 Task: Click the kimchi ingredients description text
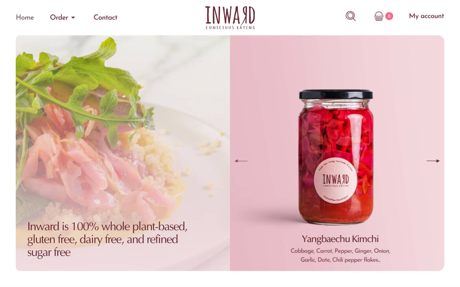[340, 255]
